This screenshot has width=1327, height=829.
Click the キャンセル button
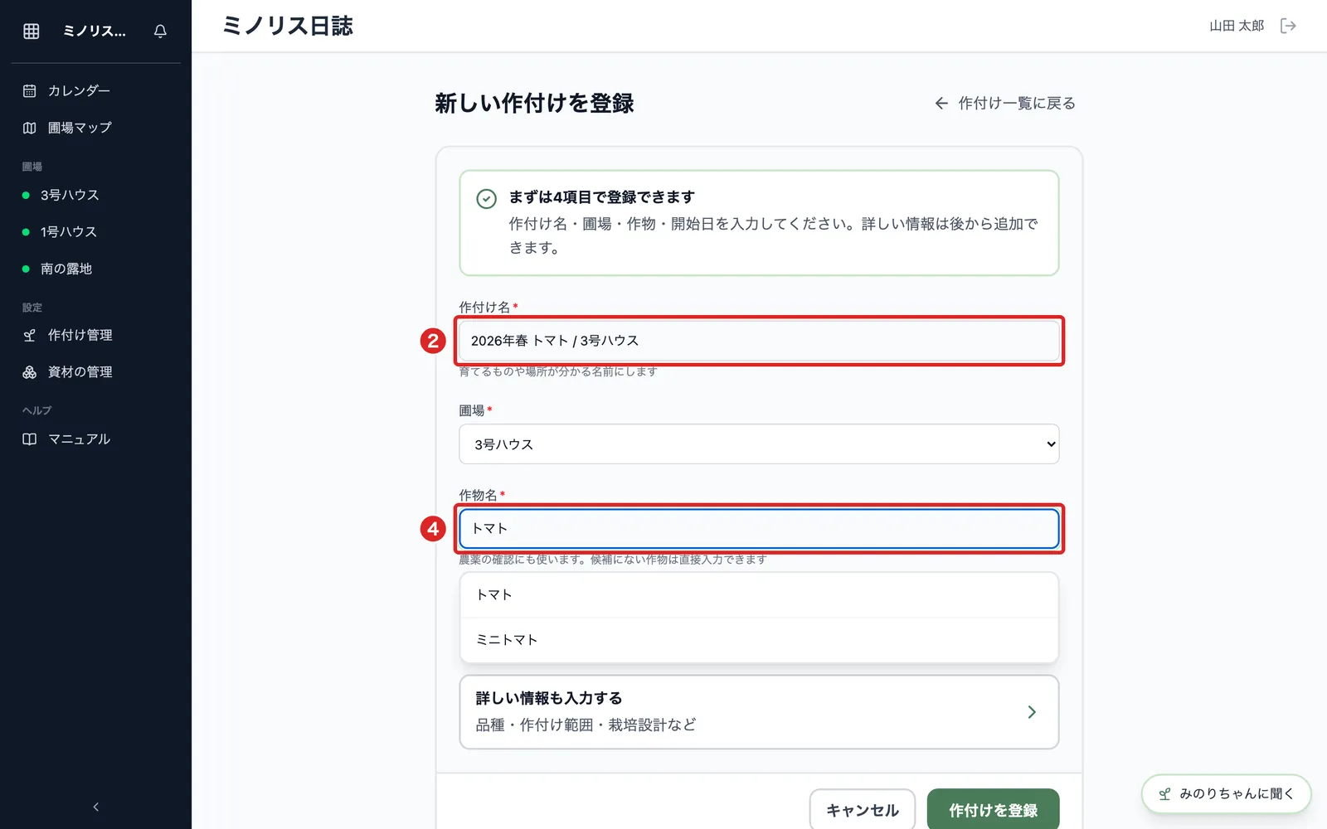coord(863,810)
